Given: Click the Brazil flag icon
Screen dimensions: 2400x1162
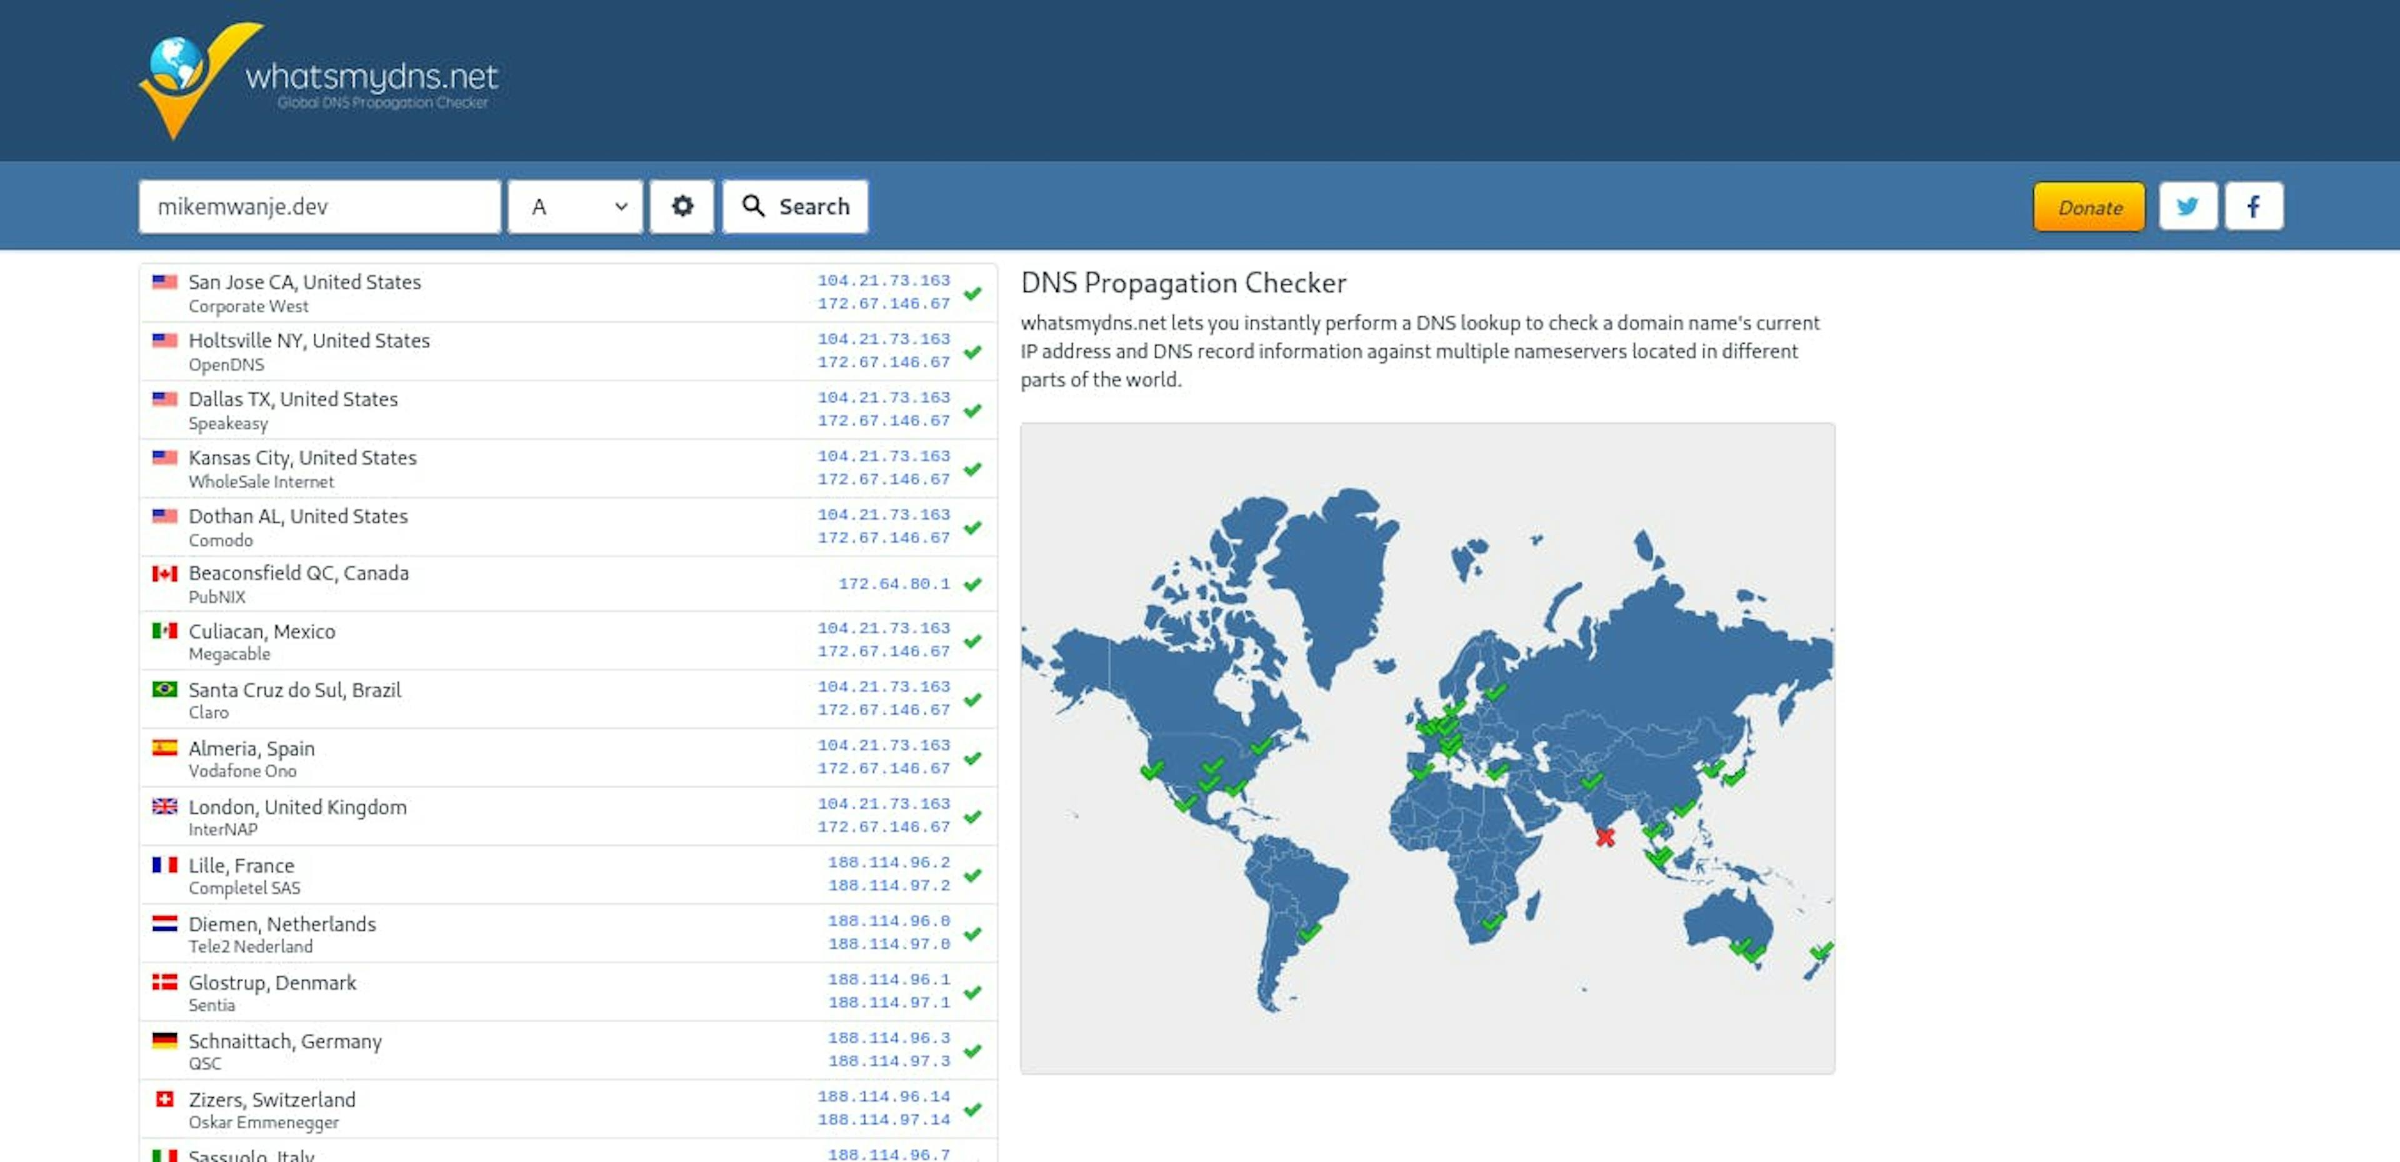Looking at the screenshot, I should tap(165, 689).
